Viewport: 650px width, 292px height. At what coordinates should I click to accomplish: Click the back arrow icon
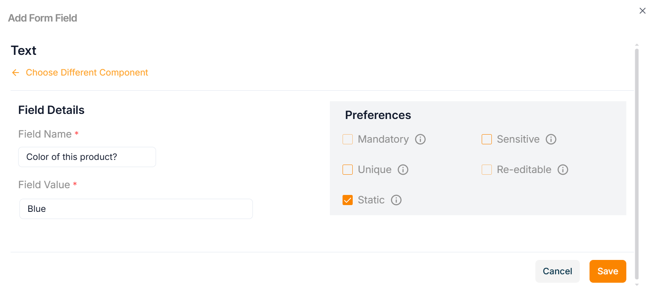16,73
